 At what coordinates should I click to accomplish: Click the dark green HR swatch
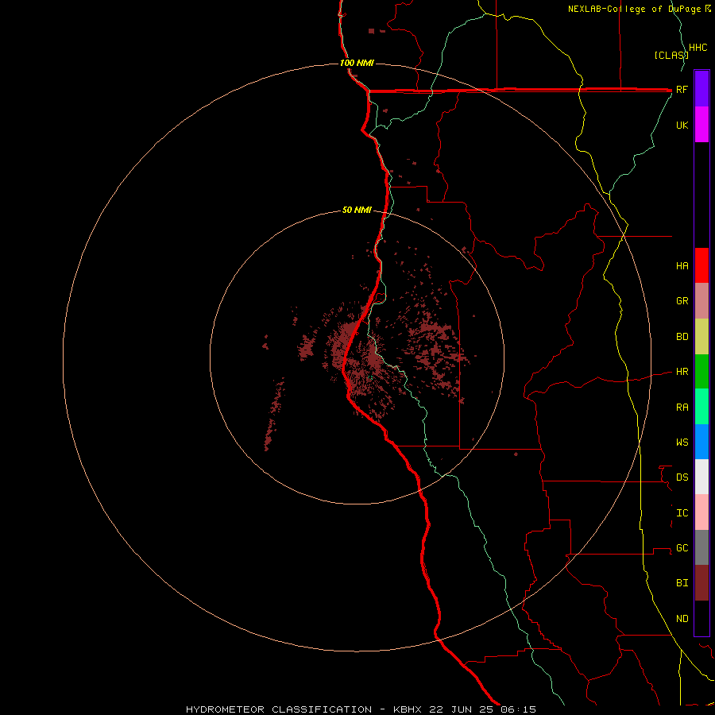(701, 372)
